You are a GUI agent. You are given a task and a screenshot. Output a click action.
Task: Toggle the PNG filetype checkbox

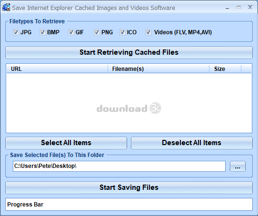(97, 32)
